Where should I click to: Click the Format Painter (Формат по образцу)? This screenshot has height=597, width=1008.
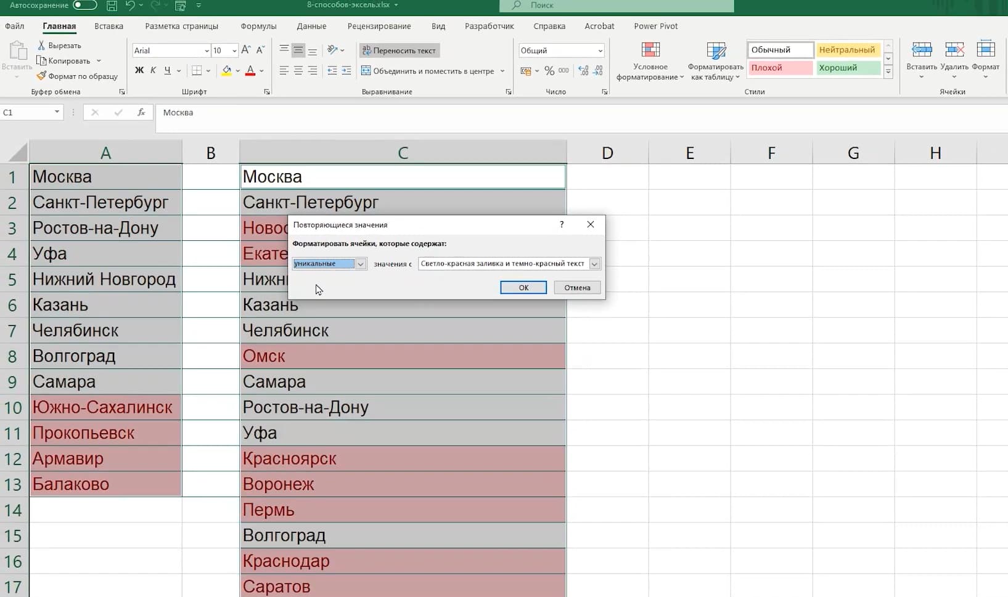coord(77,76)
